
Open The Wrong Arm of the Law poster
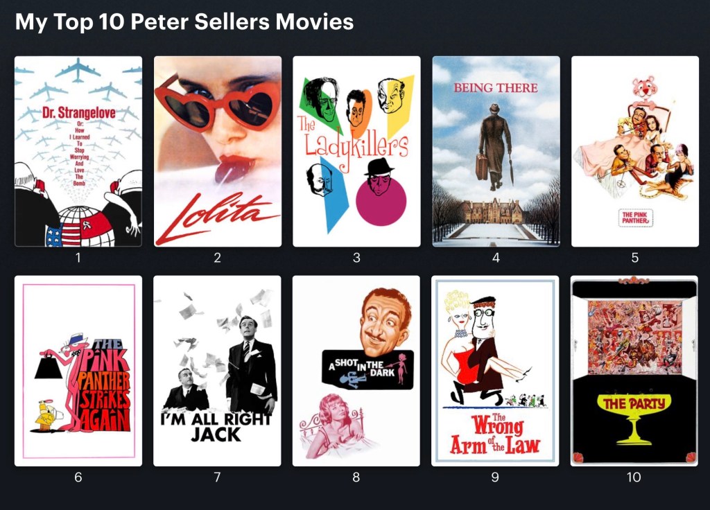(x=495, y=371)
